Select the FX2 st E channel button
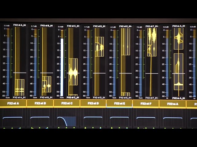 (x=119, y=104)
